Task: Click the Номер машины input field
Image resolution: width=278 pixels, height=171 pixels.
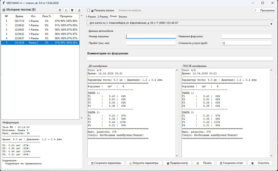Action: click(x=151, y=36)
